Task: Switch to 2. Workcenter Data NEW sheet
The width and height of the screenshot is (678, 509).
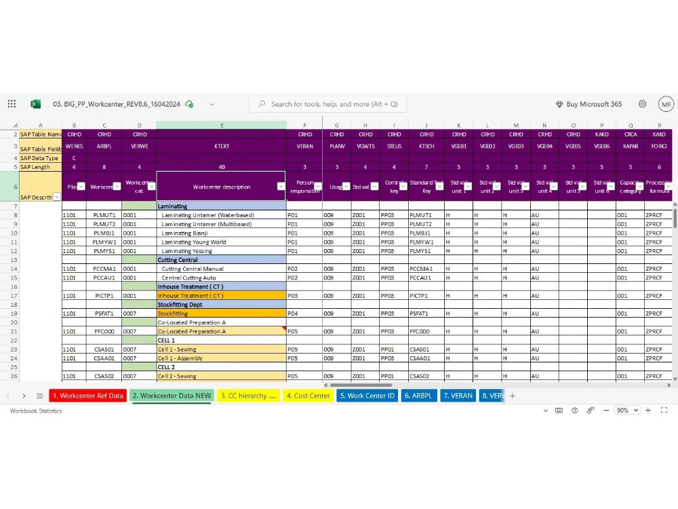Action: (x=172, y=396)
